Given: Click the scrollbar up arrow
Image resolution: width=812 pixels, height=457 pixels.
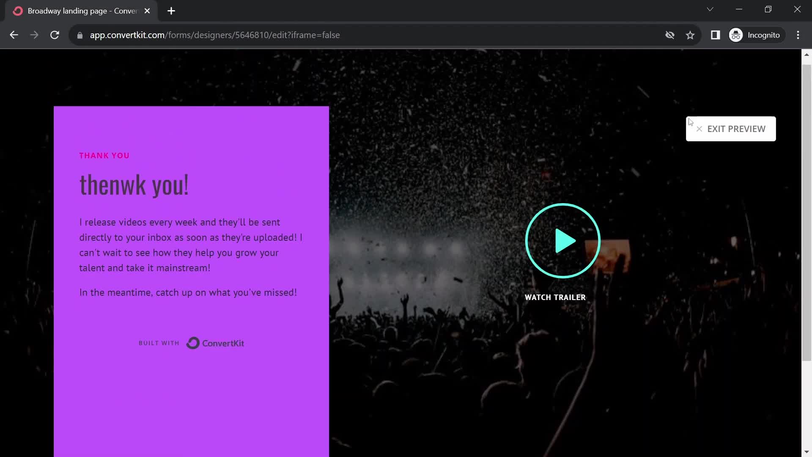Looking at the screenshot, I should pos(807,55).
